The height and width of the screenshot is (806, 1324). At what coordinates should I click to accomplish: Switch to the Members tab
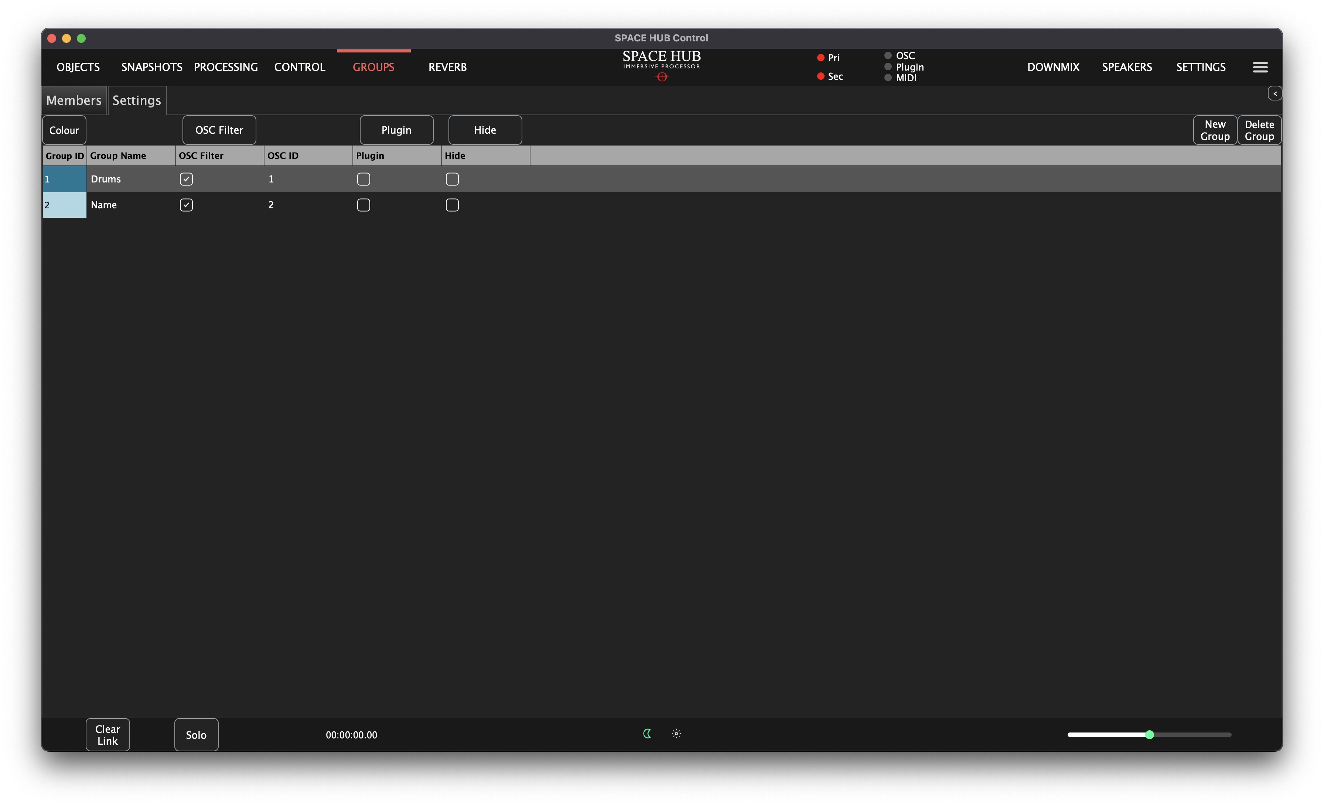pyautogui.click(x=74, y=100)
